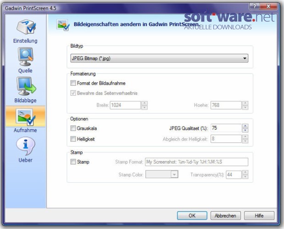
Task: Click the Helligkeit label text
Action: (x=86, y=139)
